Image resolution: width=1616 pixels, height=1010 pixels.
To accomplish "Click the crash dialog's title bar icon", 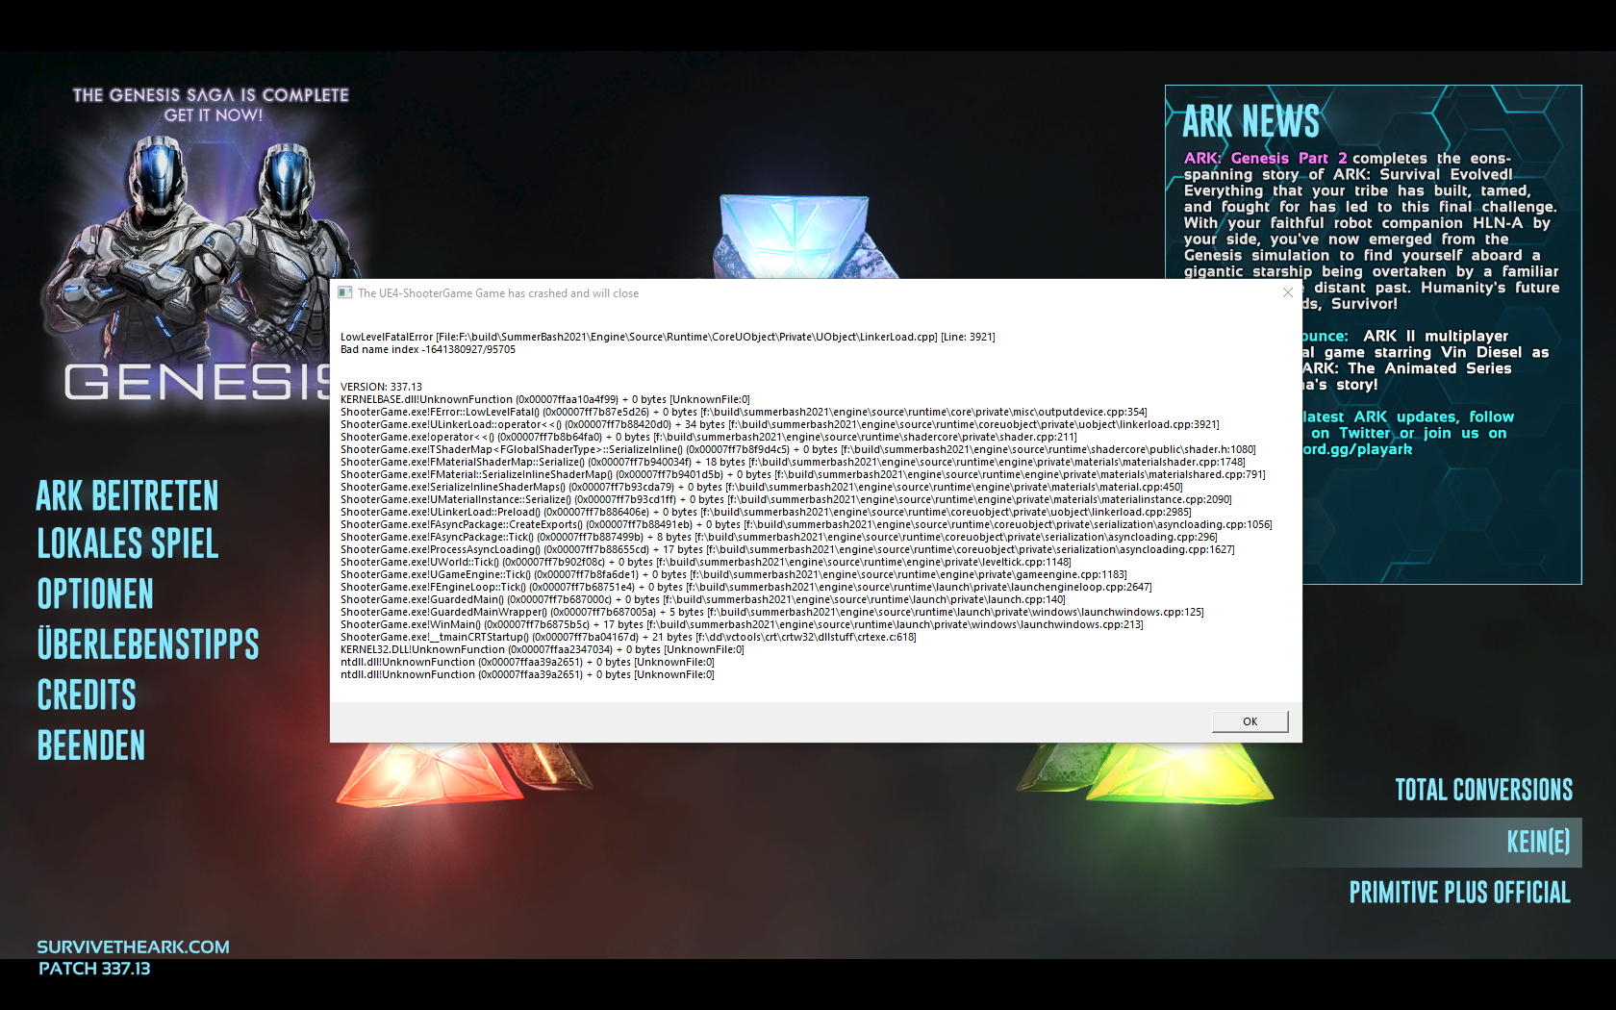I will 345,292.
